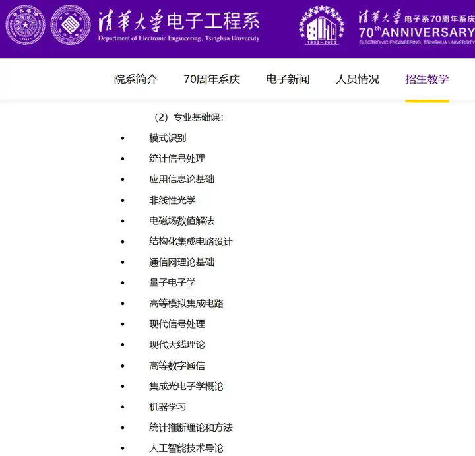Select the course 现代天线理论
475x456 pixels.
177,344
